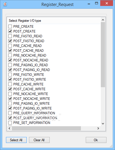Tick the PRE_FASTIO_WRITE checkbox
Image resolution: width=115 pixels, height=150 pixels.
pos(10,74)
